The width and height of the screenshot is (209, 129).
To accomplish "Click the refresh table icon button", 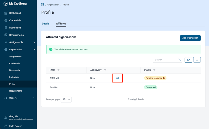I will pyautogui.click(x=188, y=60).
